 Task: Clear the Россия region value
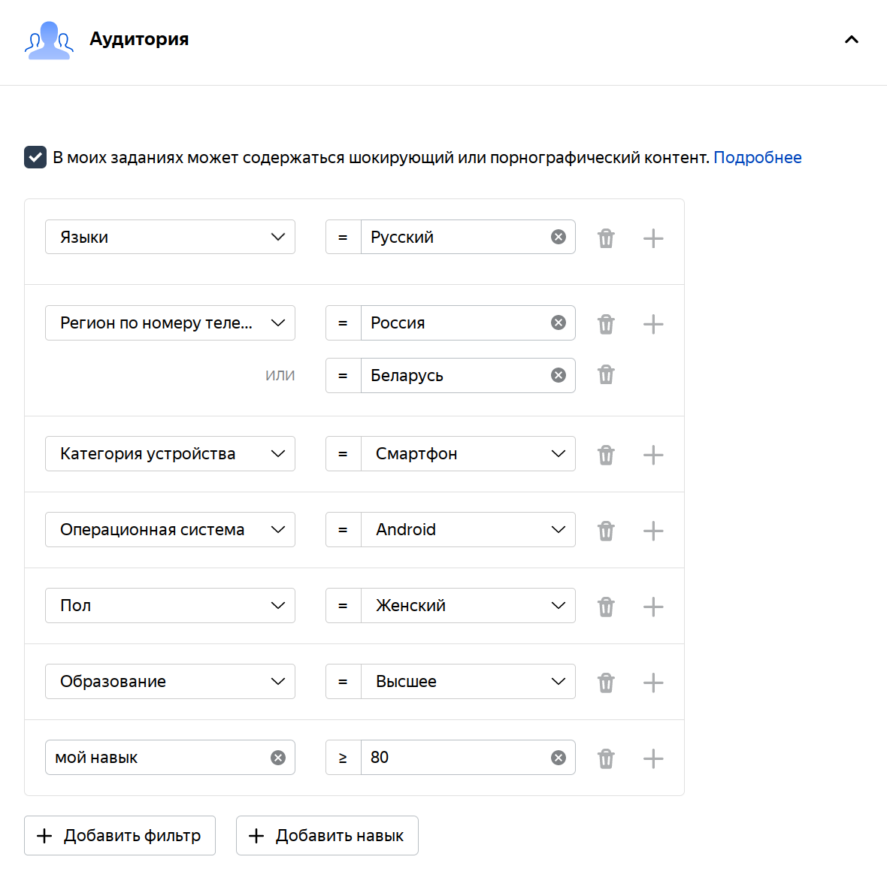559,323
